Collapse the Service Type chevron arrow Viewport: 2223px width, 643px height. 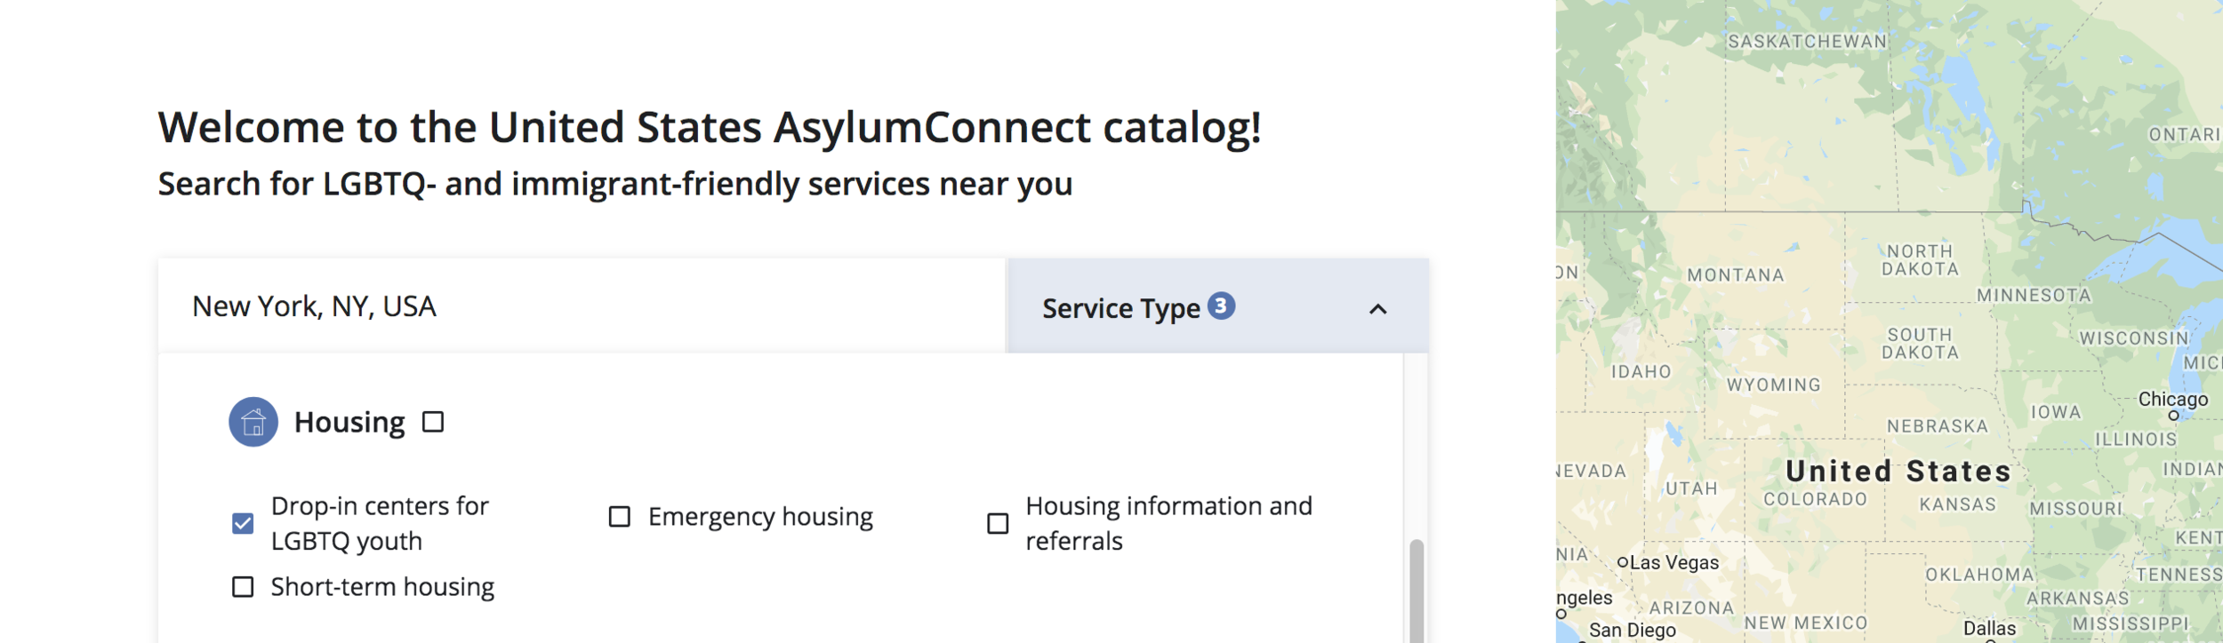1377,309
